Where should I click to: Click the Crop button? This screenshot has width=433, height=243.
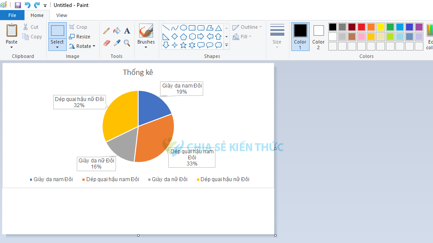coord(78,27)
